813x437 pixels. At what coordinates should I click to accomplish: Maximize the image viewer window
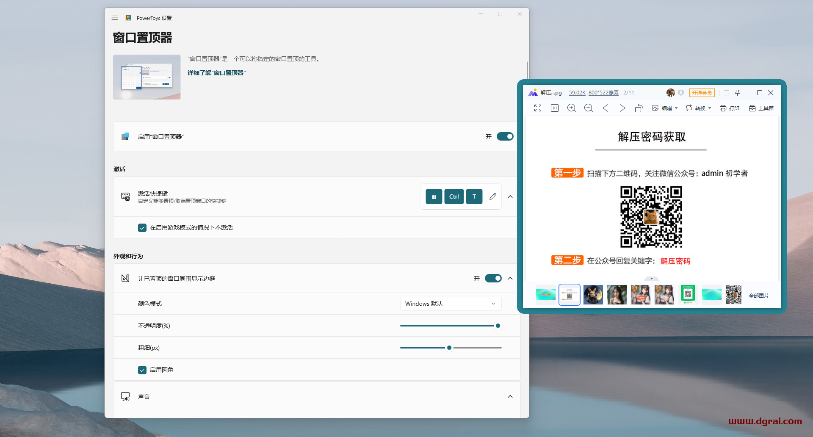[x=760, y=93]
